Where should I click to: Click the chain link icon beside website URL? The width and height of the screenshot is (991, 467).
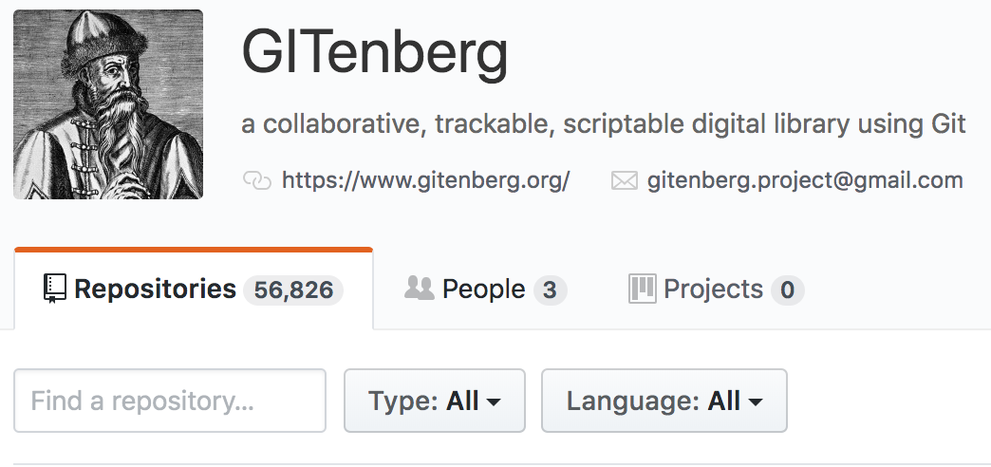(x=257, y=180)
